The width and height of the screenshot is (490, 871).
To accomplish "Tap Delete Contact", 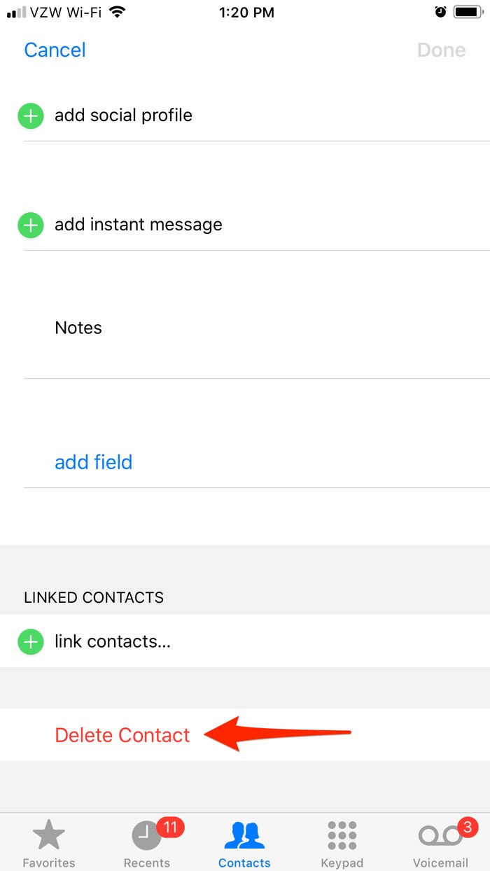I will click(x=122, y=735).
